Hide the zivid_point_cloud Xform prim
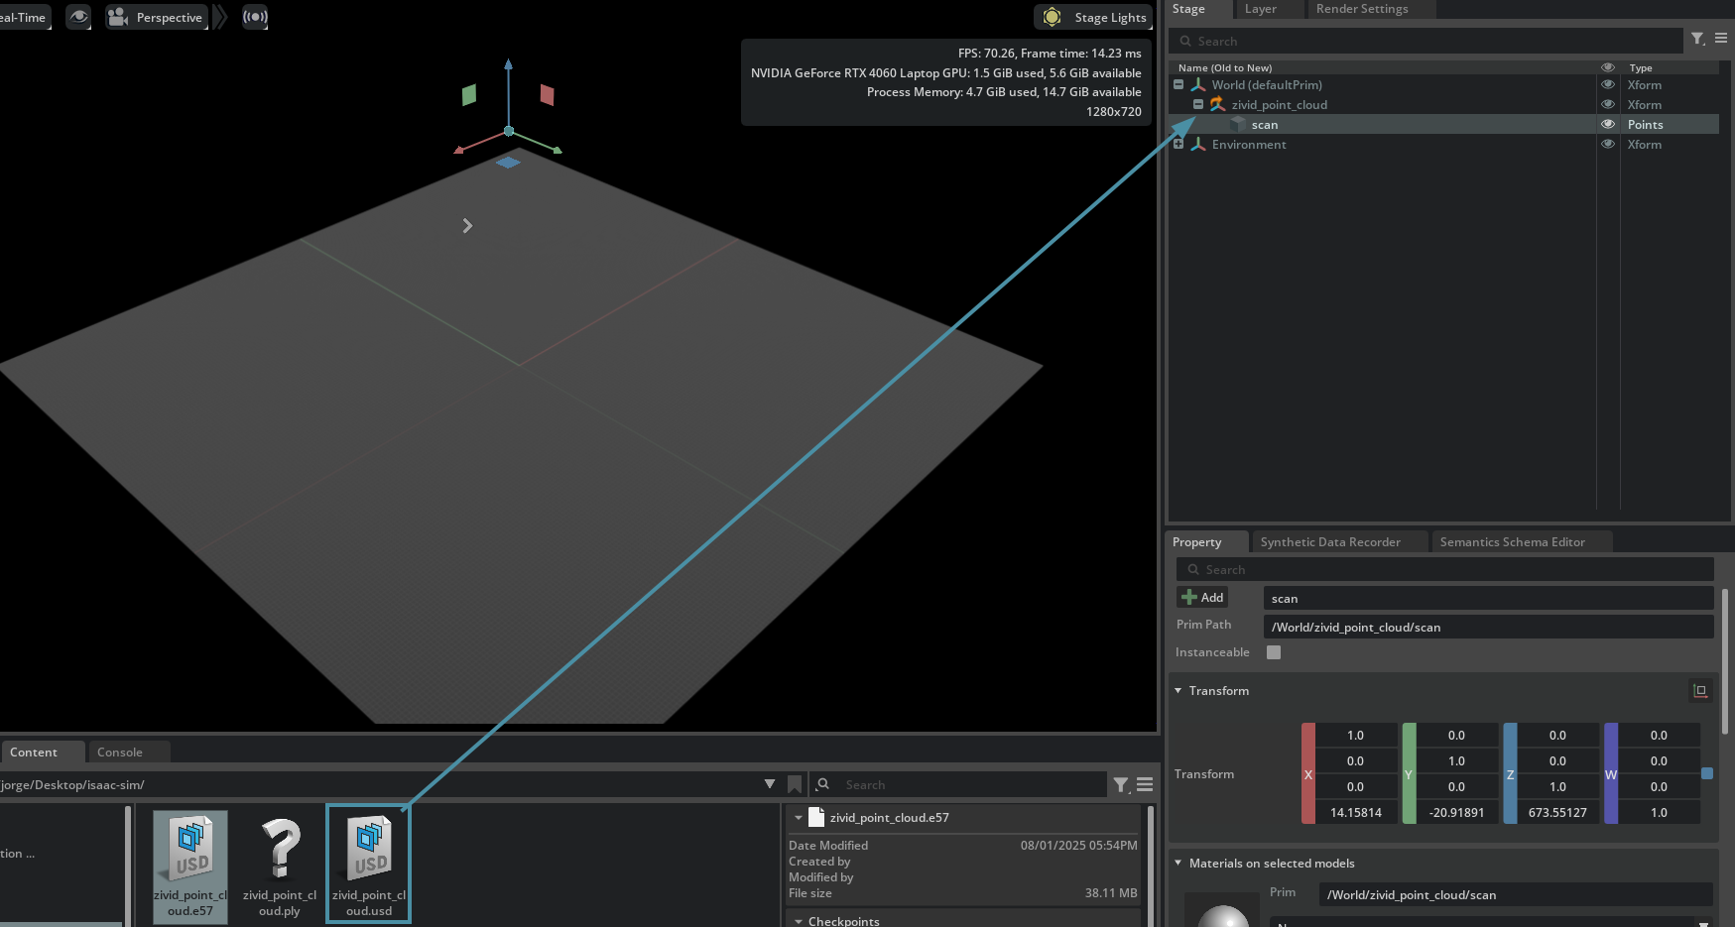 click(x=1608, y=104)
